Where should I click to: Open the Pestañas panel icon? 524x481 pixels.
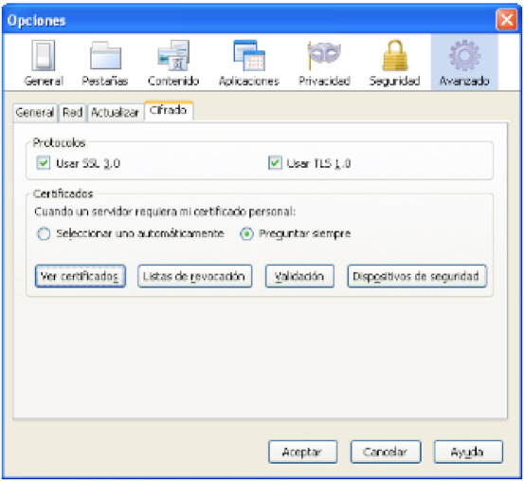tap(105, 56)
